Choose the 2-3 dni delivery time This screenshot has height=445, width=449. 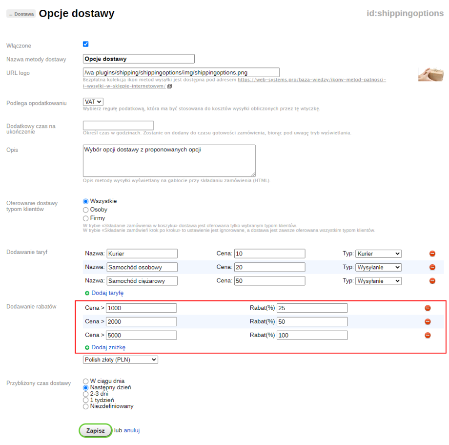(x=86, y=393)
